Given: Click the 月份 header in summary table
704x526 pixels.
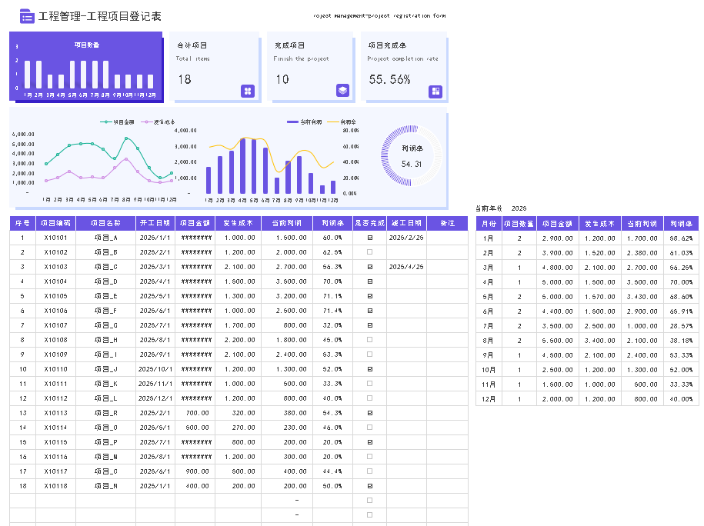Looking at the screenshot, I should coord(489,224).
